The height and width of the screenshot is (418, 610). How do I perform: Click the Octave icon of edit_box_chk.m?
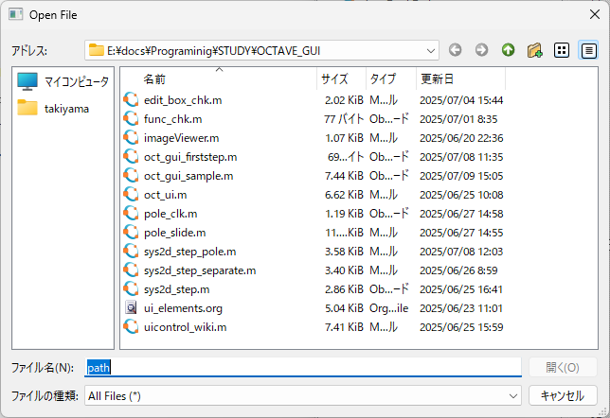coord(131,100)
